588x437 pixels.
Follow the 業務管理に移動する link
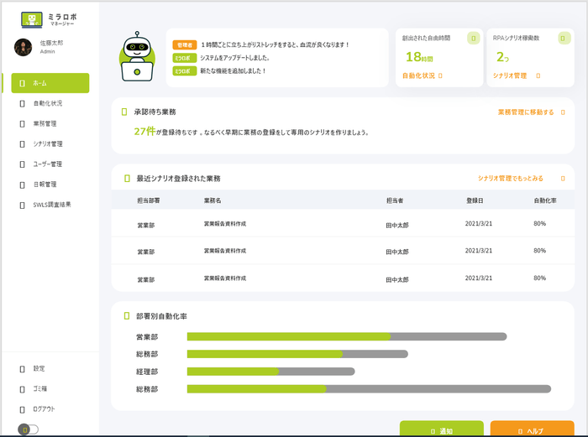[526, 112]
